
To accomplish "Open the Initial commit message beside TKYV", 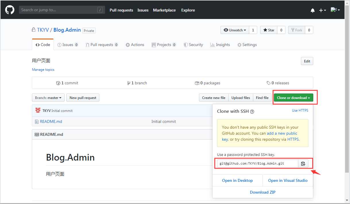I will click(x=62, y=111).
